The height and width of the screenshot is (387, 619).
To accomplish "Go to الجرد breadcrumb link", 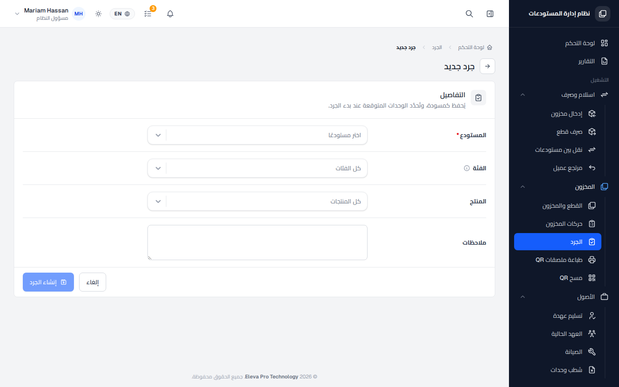I will pos(437,47).
